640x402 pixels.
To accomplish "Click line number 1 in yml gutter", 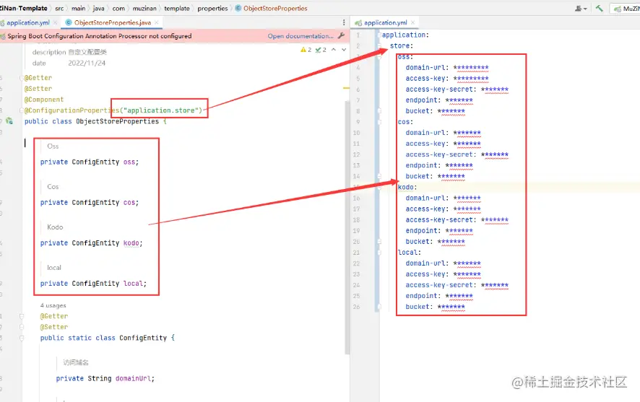I will pyautogui.click(x=358, y=35).
